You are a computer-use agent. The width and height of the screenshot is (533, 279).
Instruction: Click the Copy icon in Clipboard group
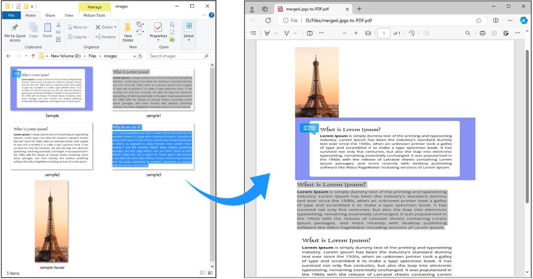tap(33, 28)
